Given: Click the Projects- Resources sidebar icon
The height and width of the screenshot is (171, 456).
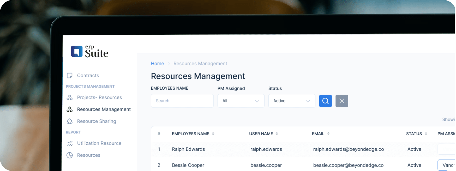Looking at the screenshot, I should pos(70,97).
